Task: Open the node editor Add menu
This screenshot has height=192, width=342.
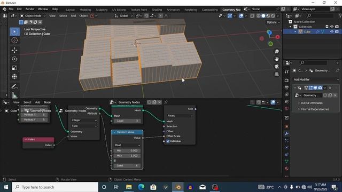Action: [x=37, y=102]
